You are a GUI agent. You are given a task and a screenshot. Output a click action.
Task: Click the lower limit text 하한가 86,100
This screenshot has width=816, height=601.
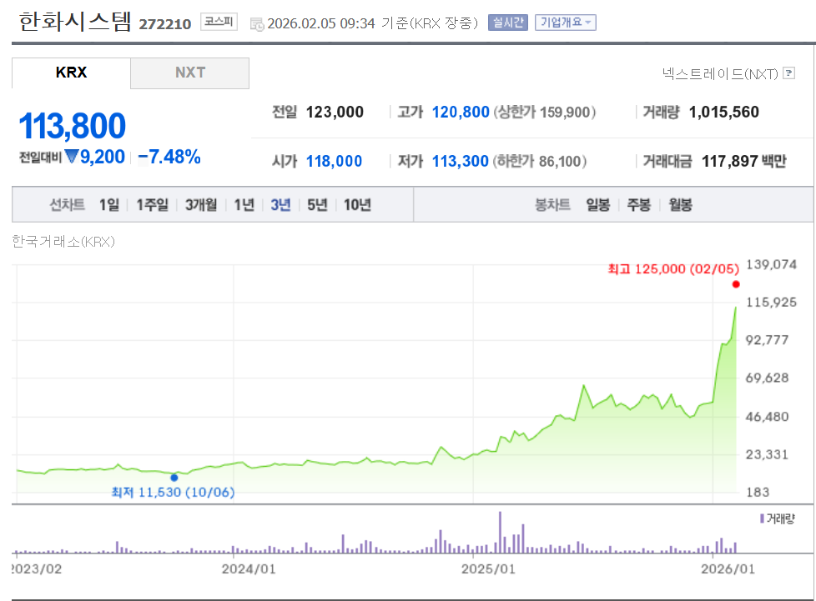(540, 161)
